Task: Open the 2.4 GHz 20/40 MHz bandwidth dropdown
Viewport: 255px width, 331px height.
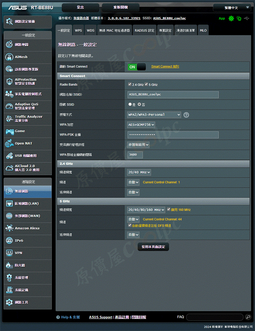Action: tap(139, 172)
